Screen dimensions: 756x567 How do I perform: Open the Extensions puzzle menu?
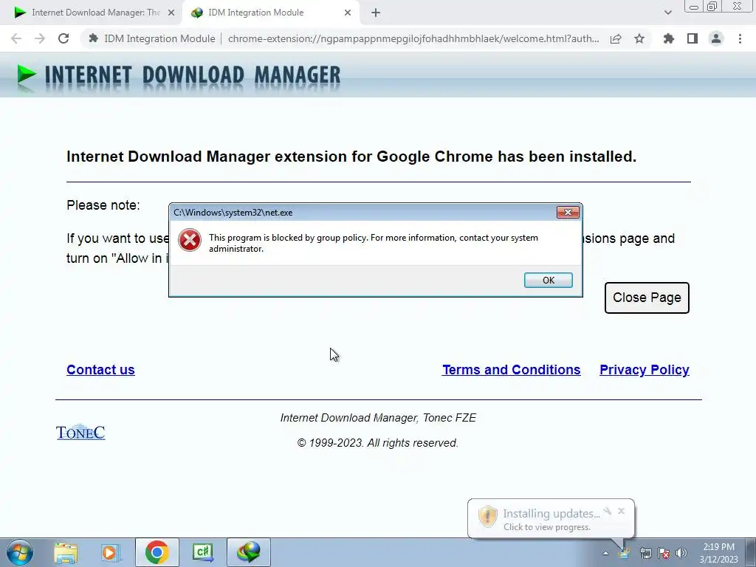point(669,38)
